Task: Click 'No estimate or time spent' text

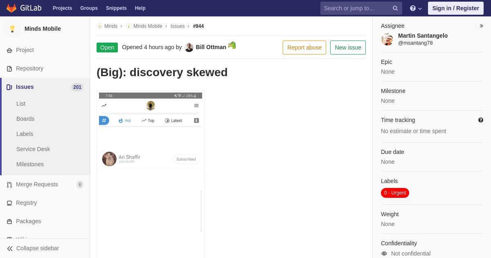Action: [413, 131]
